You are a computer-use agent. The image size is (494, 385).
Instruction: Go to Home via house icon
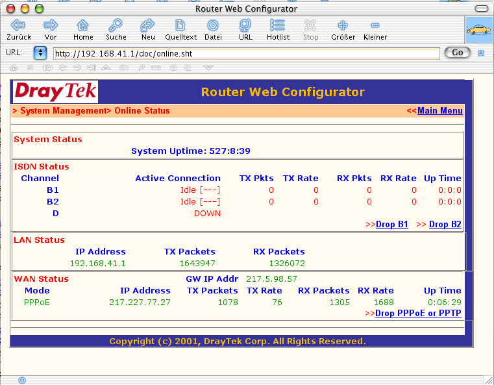[83, 25]
